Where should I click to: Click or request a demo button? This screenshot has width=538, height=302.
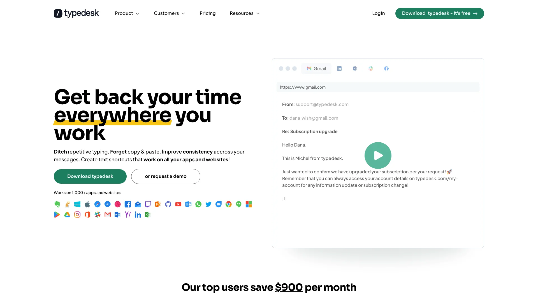pos(166,176)
